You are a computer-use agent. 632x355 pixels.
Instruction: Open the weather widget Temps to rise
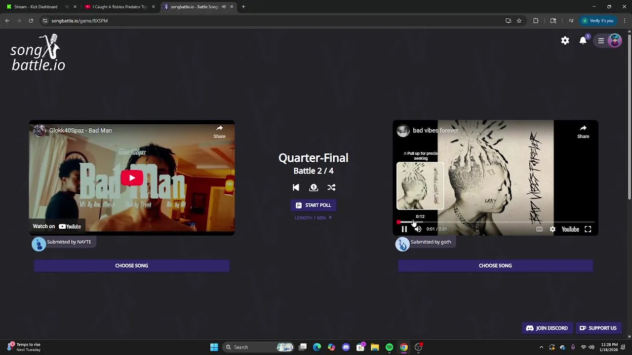click(x=24, y=347)
